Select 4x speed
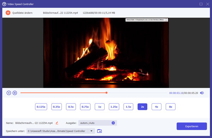This screenshot has height=138, width=212. 157,107
